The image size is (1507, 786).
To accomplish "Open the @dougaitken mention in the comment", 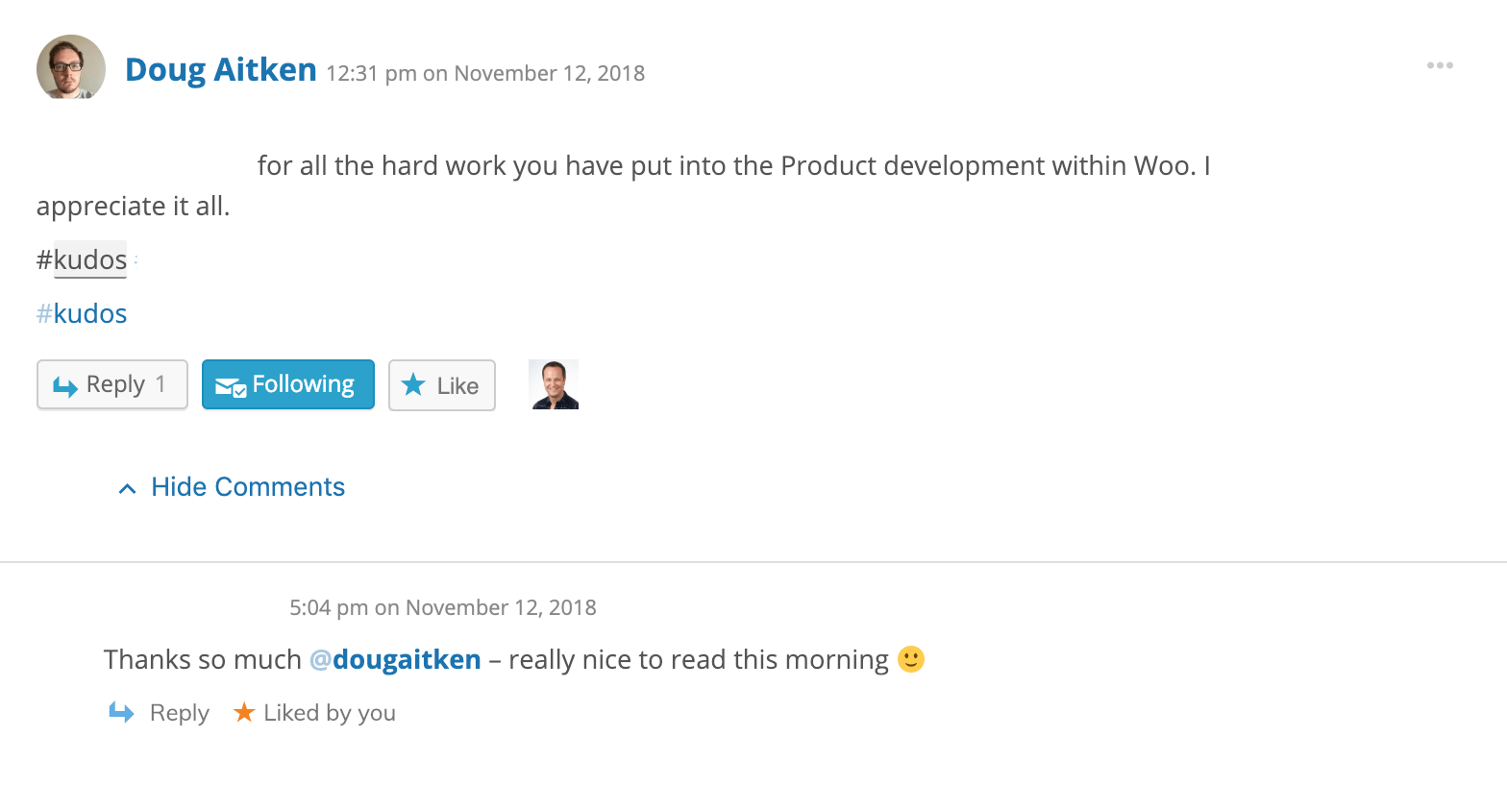I will pos(397,659).
